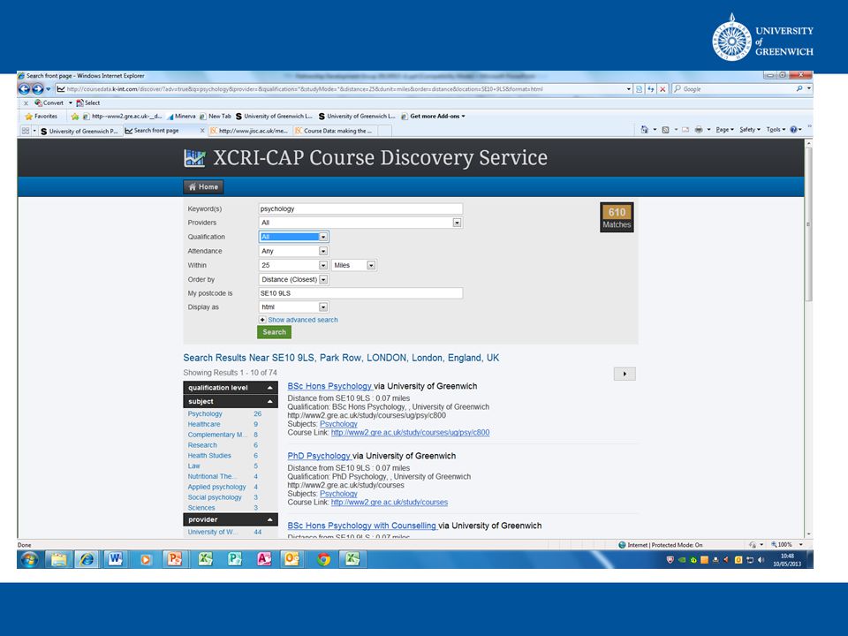Go to the next results page arrow

pyautogui.click(x=625, y=374)
